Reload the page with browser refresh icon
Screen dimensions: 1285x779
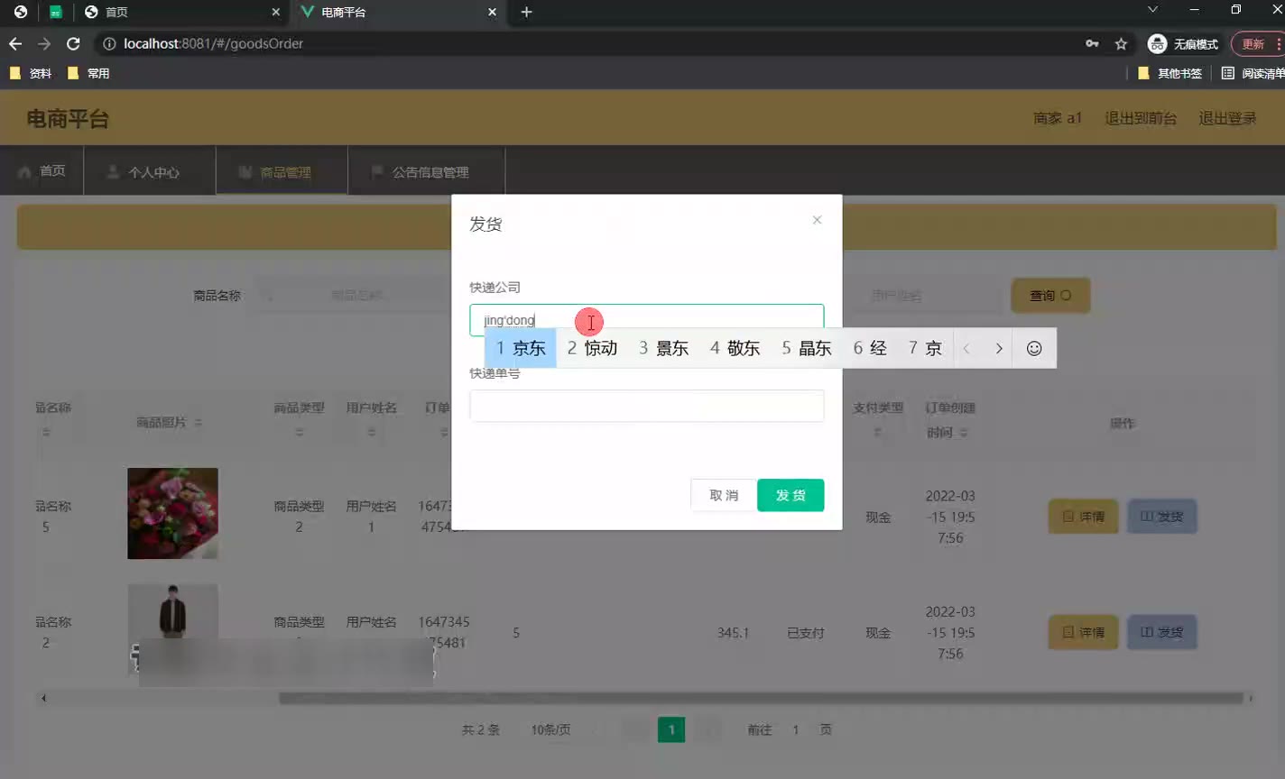point(73,43)
